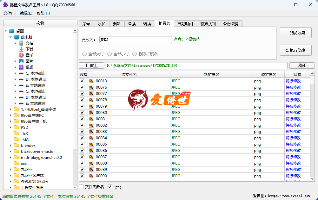Select the all uppercase radio option
Image resolution: width=318 pixels, height=200 pixels.
(x=84, y=54)
